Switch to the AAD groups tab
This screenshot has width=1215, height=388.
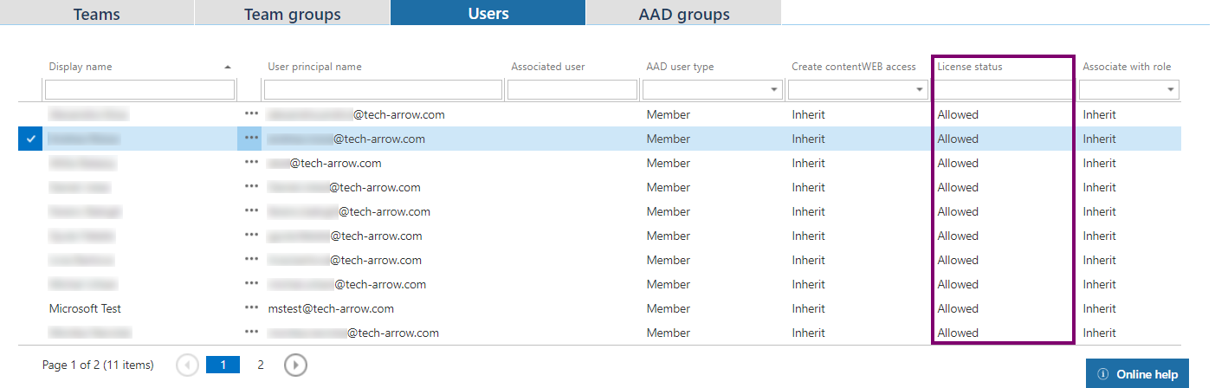[683, 14]
